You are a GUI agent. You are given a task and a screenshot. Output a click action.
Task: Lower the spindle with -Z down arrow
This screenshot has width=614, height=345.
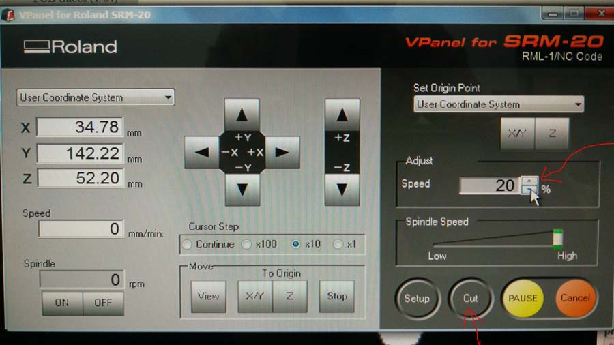342,188
